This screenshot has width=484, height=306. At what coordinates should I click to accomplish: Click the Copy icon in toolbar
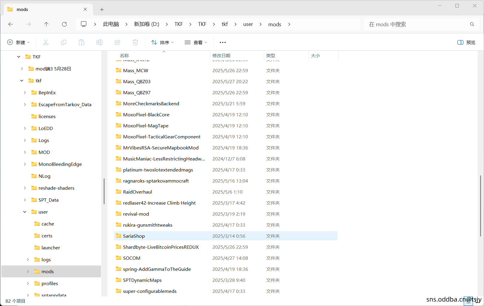64,42
